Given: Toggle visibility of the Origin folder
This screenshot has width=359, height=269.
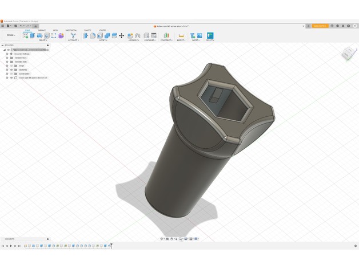Looking at the screenshot, I should [11, 66].
